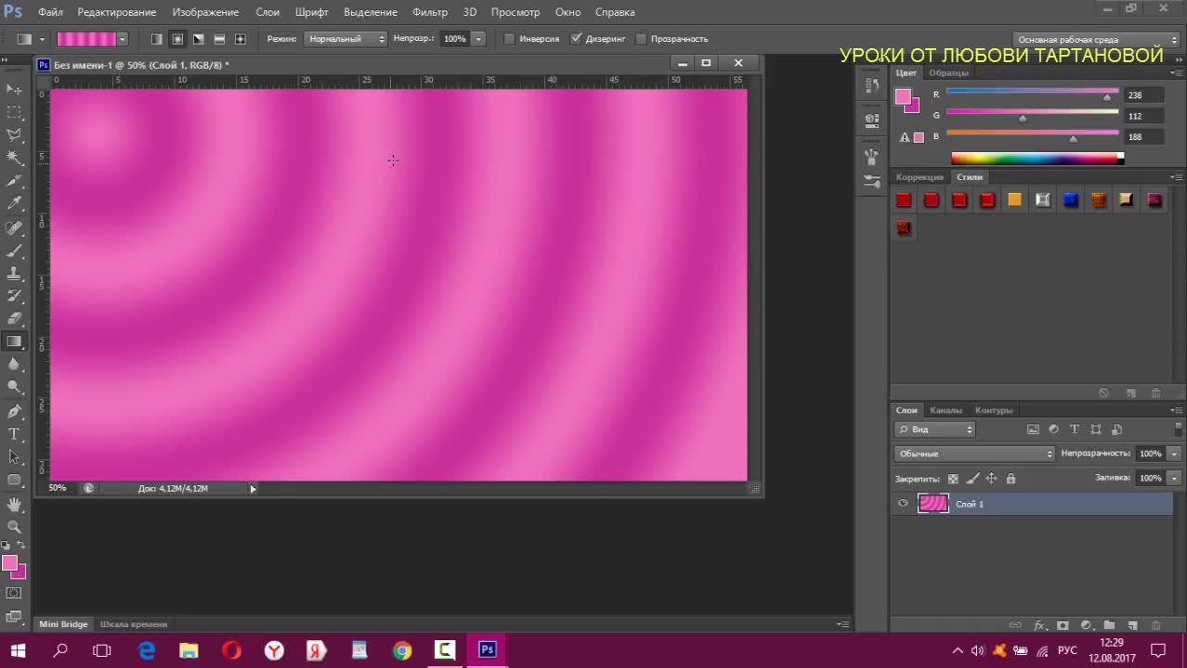Select the Brush tool
Viewport: 1187px width, 668px height.
[14, 250]
